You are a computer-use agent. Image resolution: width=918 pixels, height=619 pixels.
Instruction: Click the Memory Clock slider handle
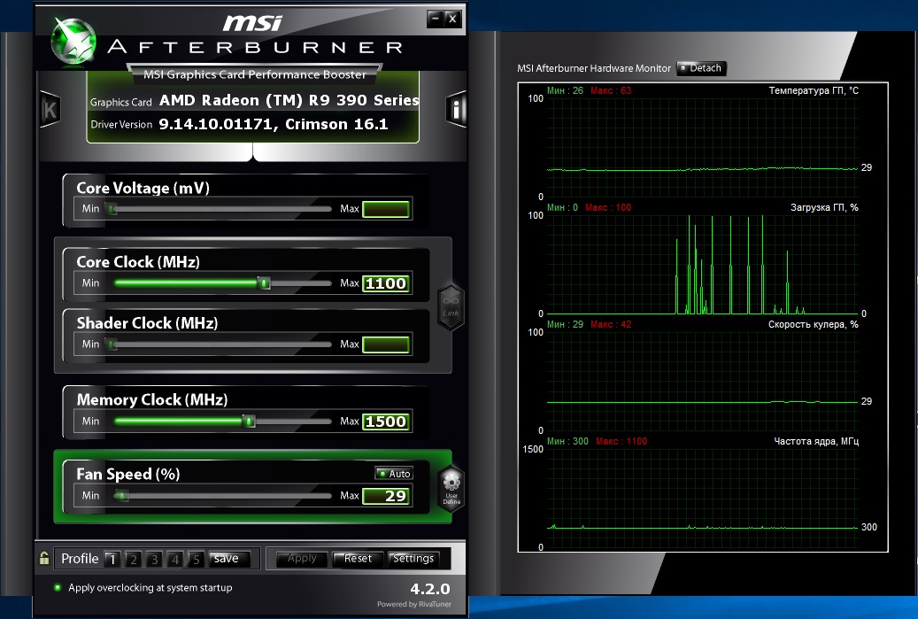[249, 421]
